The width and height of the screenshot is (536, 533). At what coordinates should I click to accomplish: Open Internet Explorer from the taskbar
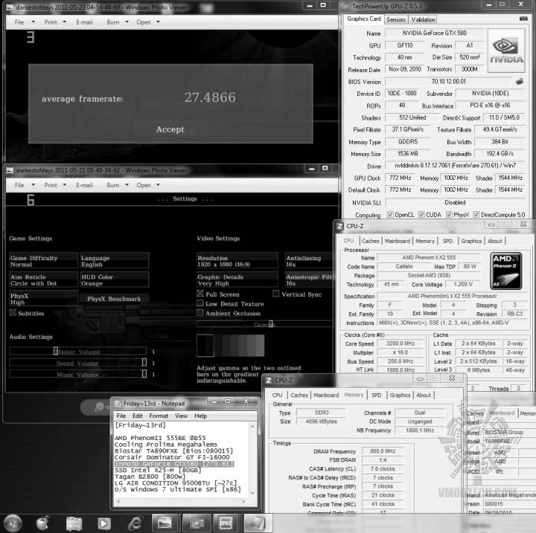[x=135, y=523]
